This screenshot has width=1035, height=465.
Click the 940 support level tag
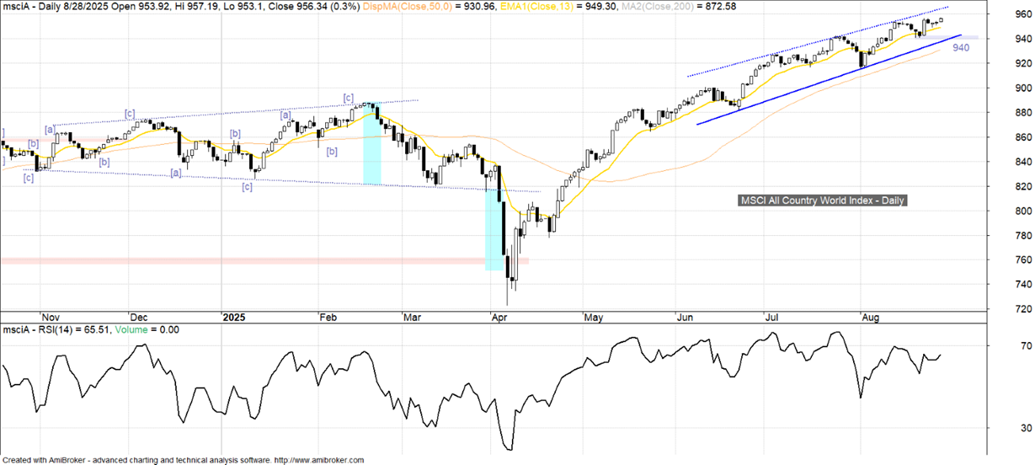pos(961,49)
